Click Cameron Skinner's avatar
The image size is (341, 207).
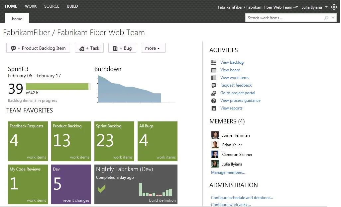(x=215, y=154)
